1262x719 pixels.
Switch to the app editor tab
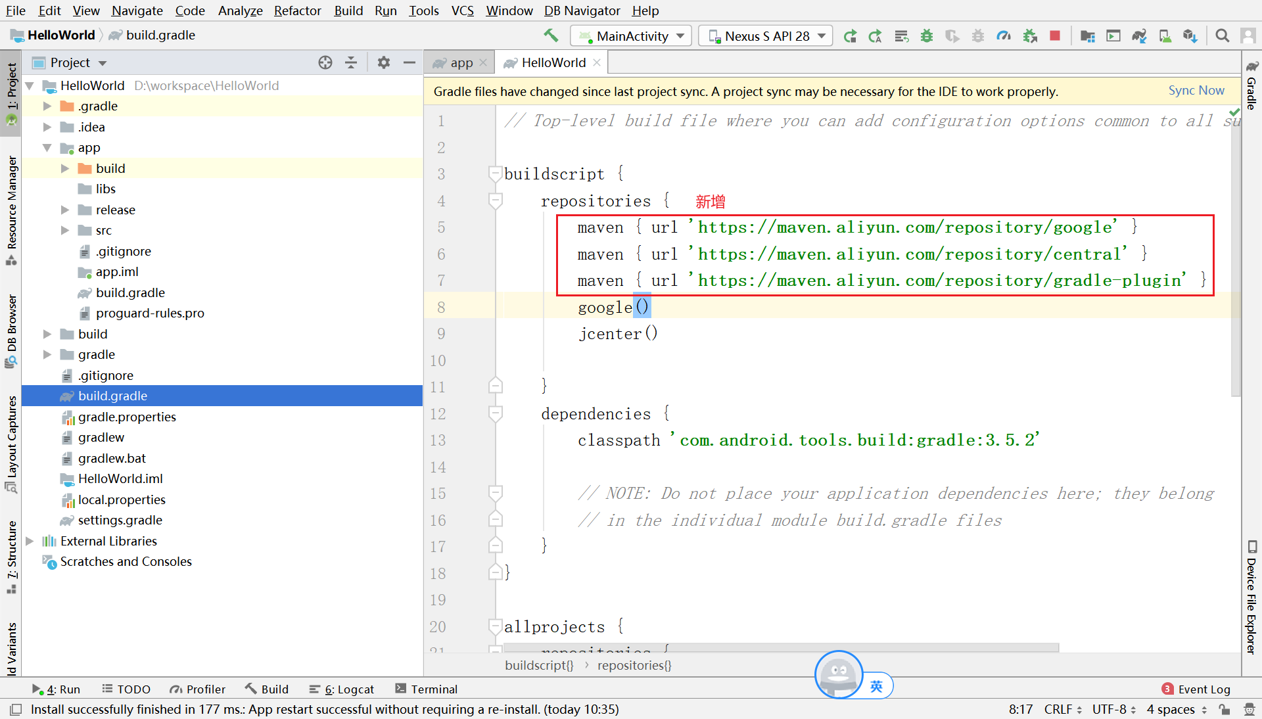pos(461,62)
